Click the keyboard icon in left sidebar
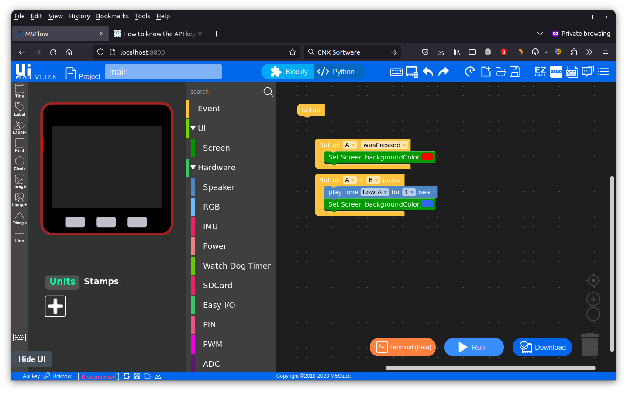 (20, 338)
